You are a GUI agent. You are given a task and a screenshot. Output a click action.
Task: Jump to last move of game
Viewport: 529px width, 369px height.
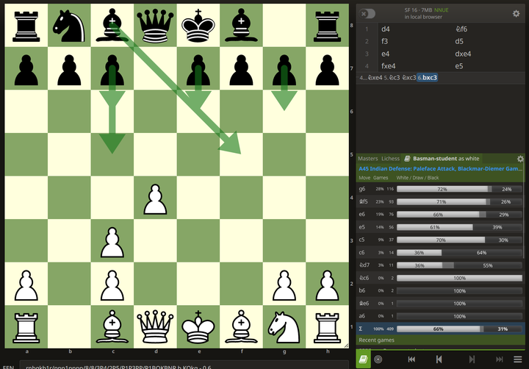tap(492, 359)
